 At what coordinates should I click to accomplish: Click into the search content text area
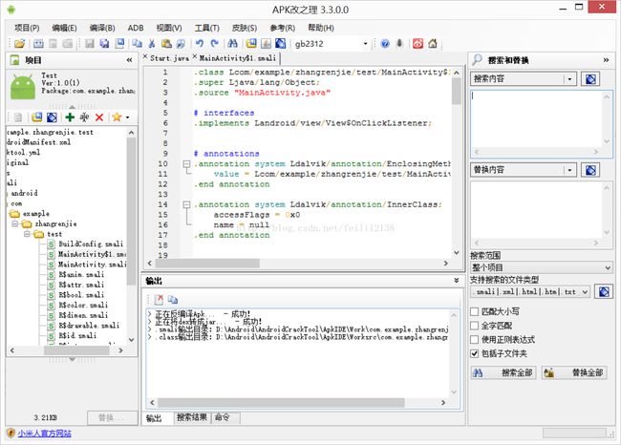click(x=537, y=119)
